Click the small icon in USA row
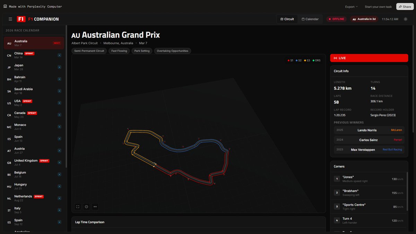 (x=59, y=103)
